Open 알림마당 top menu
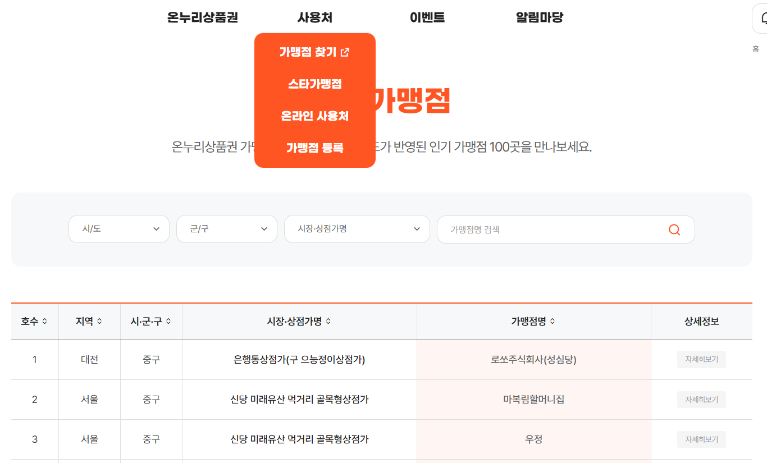This screenshot has height=463, width=767. point(540,18)
